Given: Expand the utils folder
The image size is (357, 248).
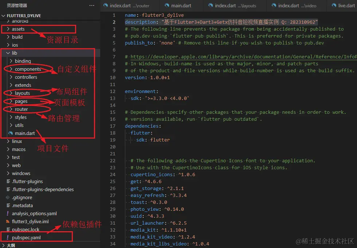Looking at the screenshot, I should click(11, 125).
